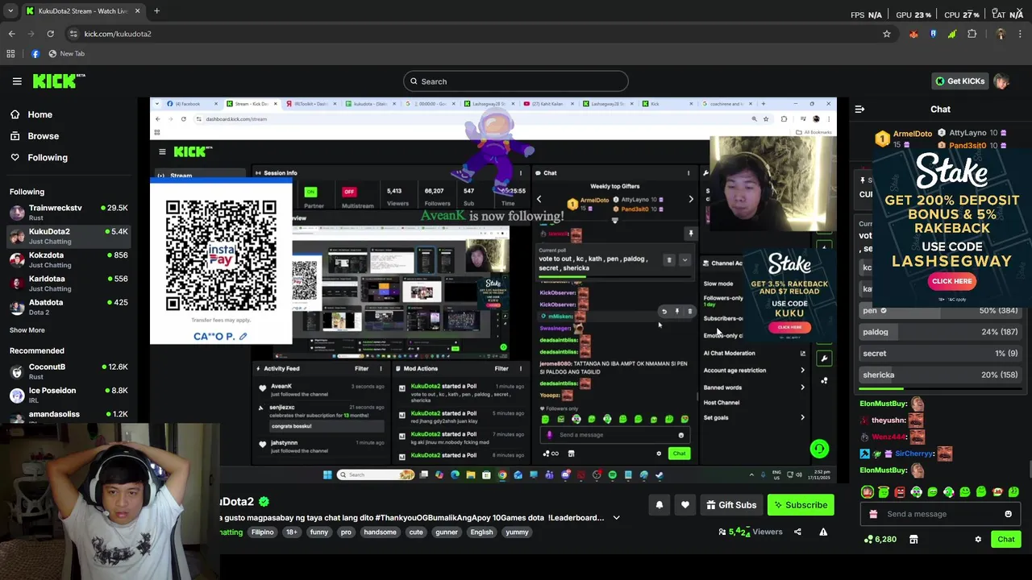Open the Activity Feed Filter in streamed dashboard
Image resolution: width=1032 pixels, height=580 pixels.
click(362, 368)
